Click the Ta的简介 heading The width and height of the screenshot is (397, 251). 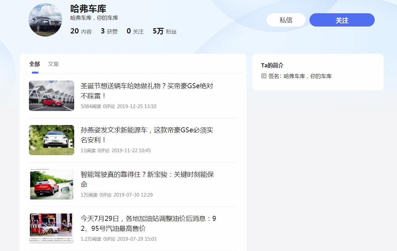tap(272, 65)
